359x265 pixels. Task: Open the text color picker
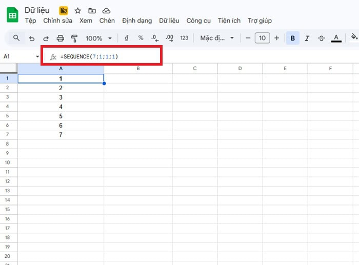[x=336, y=38]
